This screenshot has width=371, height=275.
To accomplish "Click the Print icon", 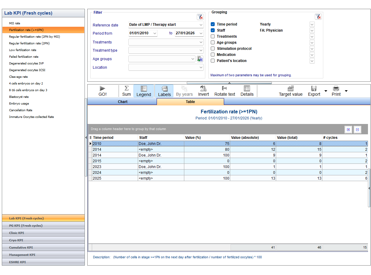I will point(336,91).
